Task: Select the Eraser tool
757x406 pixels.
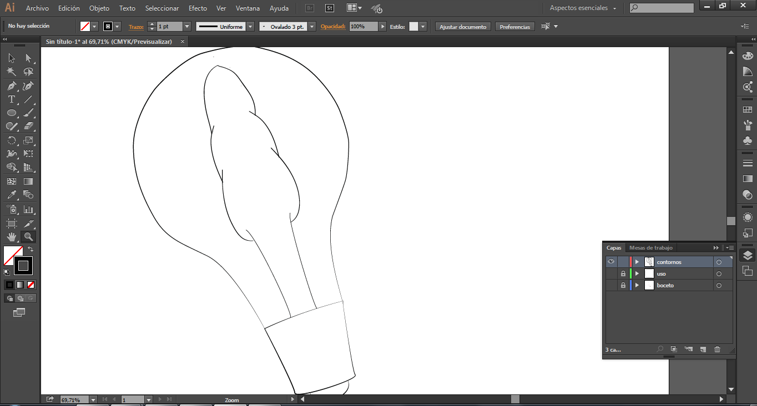Action: point(28,126)
